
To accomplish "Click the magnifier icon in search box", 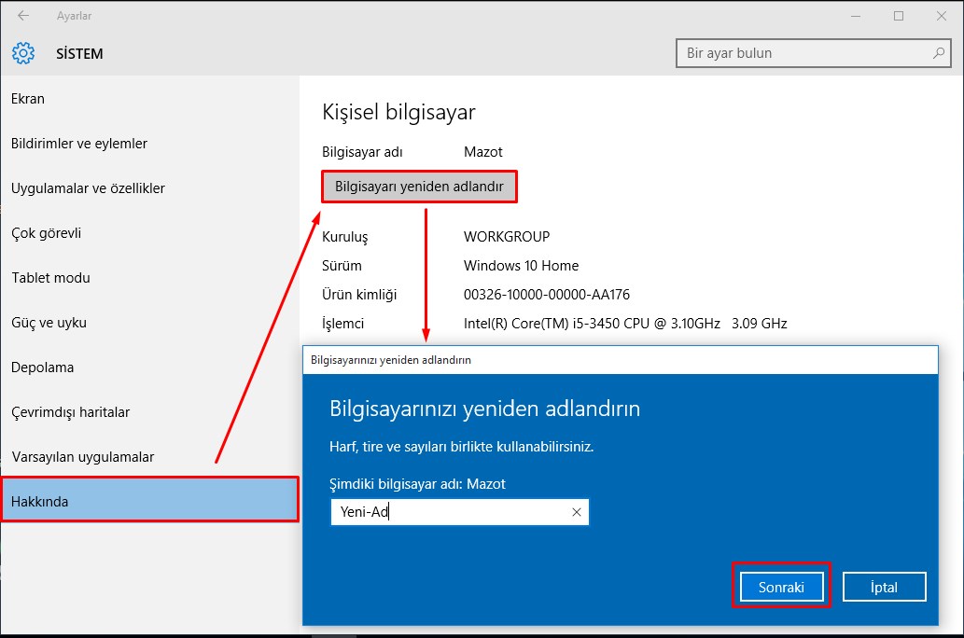I will (x=939, y=53).
